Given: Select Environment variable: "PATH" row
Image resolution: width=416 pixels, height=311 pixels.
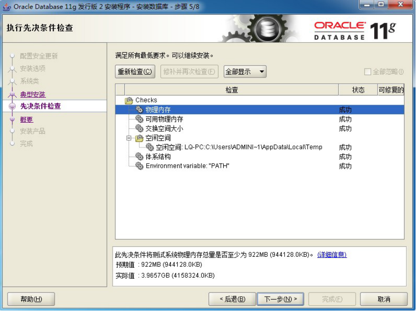Looking at the screenshot, I should tap(260, 166).
